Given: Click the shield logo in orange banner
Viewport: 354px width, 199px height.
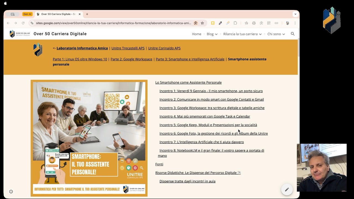Looking at the screenshot, I should click(38, 50).
